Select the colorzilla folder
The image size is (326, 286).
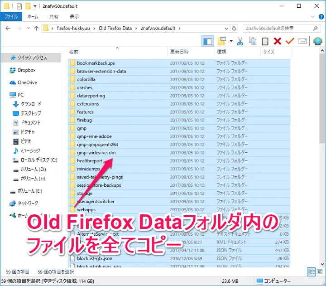tap(179, 79)
